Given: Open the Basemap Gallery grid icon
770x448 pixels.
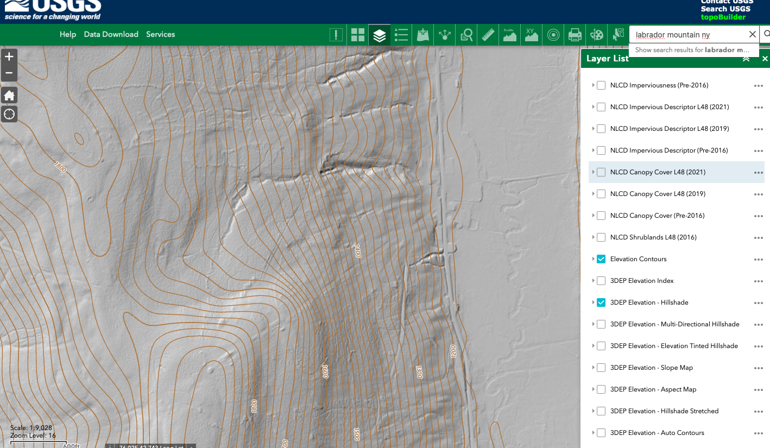Looking at the screenshot, I should click(358, 35).
